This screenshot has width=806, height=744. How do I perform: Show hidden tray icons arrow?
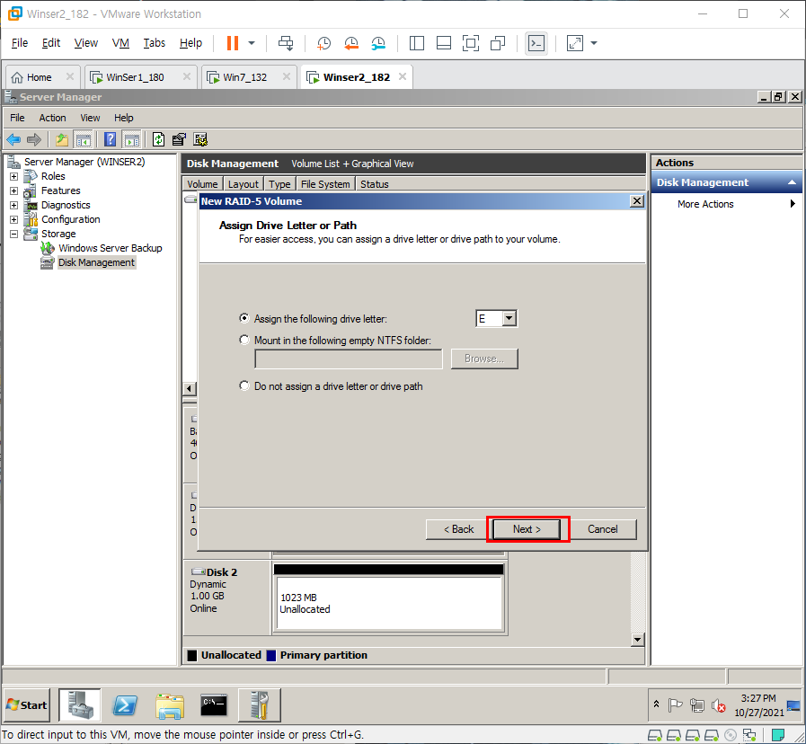[656, 704]
